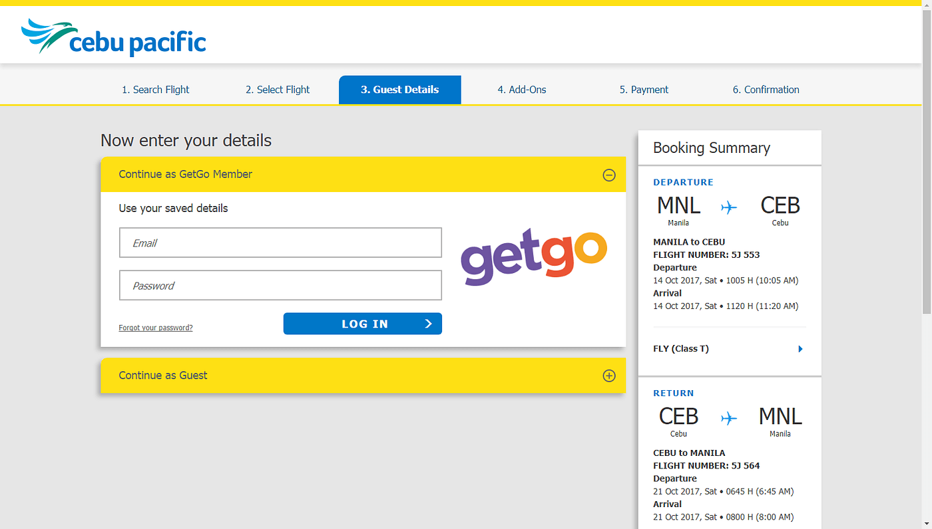This screenshot has height=529, width=932.
Task: Click the CEBU to MANILA route text
Action: pyautogui.click(x=689, y=453)
